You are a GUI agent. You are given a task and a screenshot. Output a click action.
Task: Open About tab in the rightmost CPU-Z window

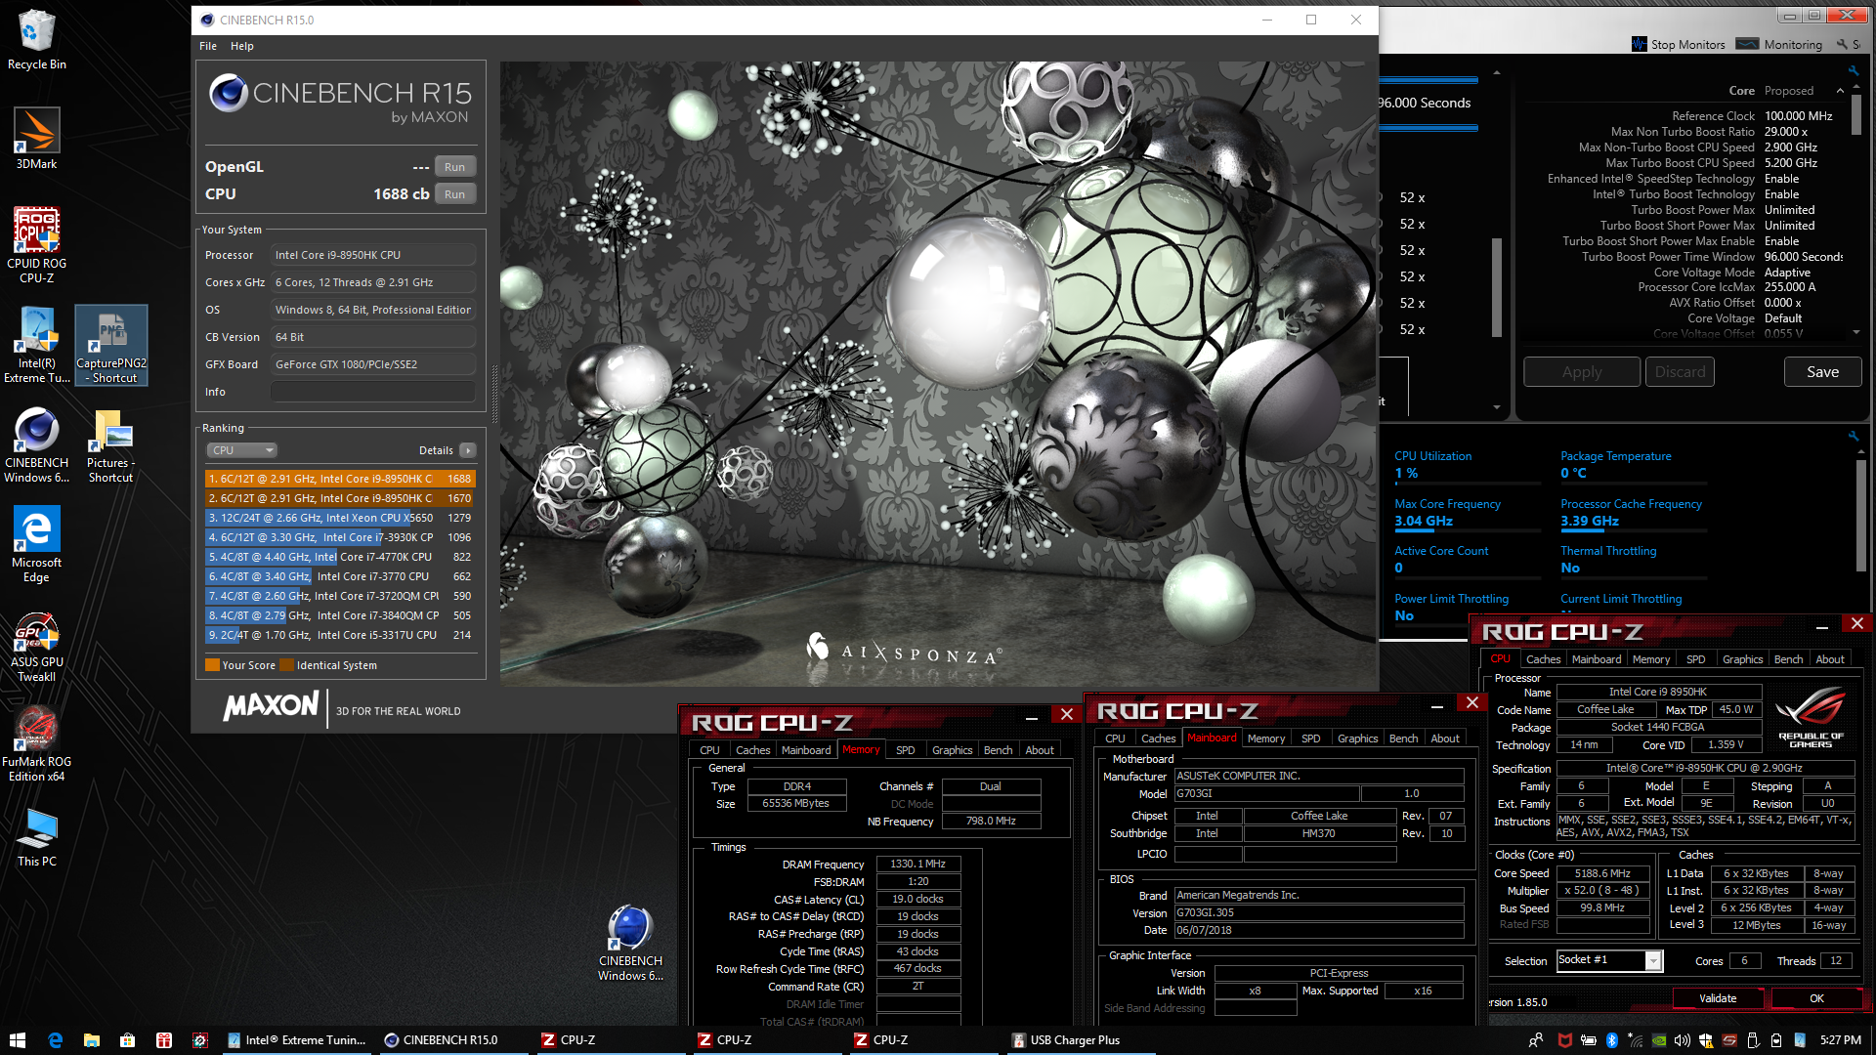1830,659
